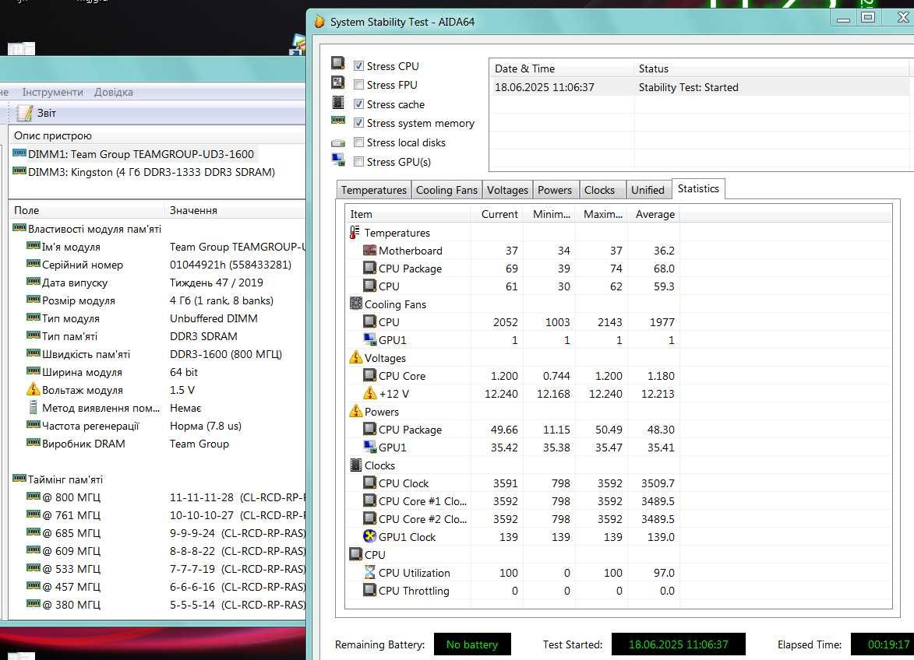The width and height of the screenshot is (914, 660).
Task: Select the Stability Test: Started log entry
Action: pos(700,87)
